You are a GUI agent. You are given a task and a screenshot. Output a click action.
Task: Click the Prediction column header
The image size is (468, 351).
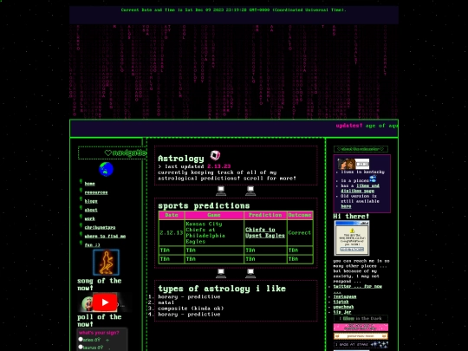tap(265, 215)
